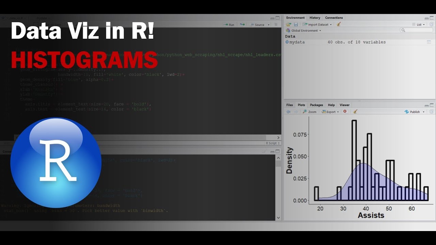Go to the previous plot arrow
Image resolution: width=436 pixels, height=245 pixels.
[289, 112]
